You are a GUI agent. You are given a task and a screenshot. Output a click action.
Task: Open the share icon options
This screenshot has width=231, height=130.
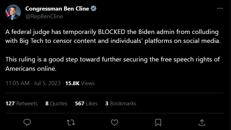[202, 122]
